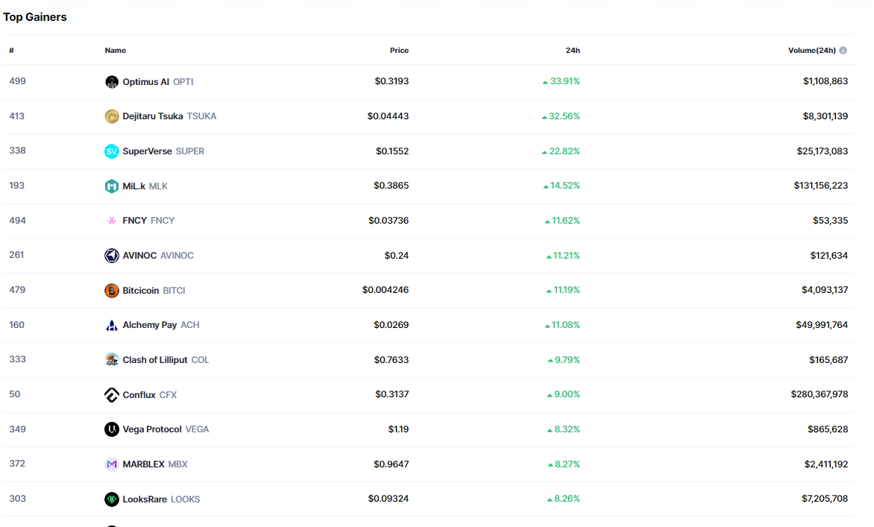Click the LooksRare eye logo icon
The height and width of the screenshot is (527, 874).
(112, 499)
